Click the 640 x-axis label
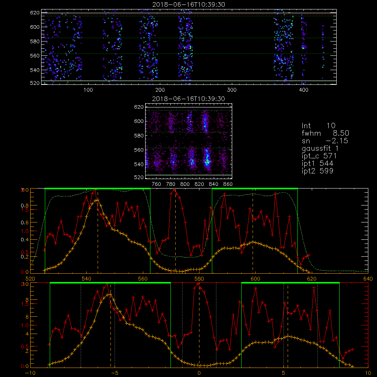The image size is (377, 377). tap(368, 279)
